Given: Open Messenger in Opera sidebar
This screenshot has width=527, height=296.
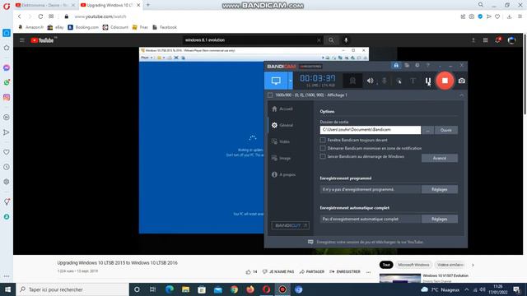Looking at the screenshot, I should pos(7,67).
